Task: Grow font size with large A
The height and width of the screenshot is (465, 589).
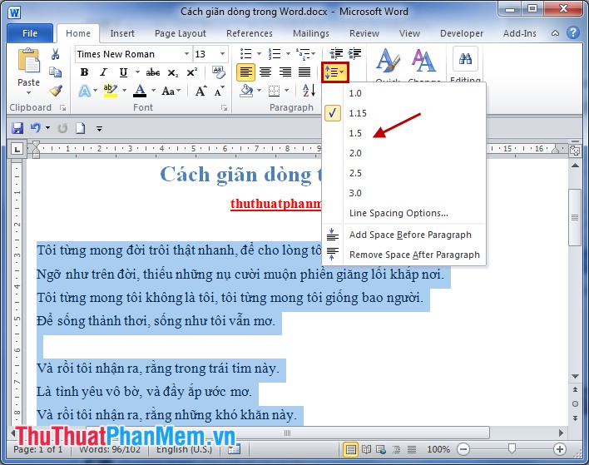Action: pyautogui.click(x=200, y=91)
